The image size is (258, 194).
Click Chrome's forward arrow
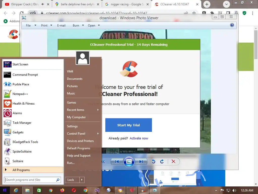[x=14, y=13]
